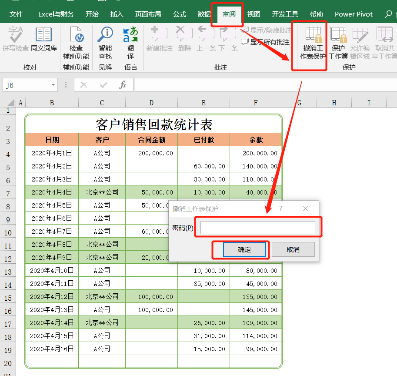Image resolution: width=397 pixels, height=376 pixels.
Task: Click the 客户 header cell
Action: (x=102, y=140)
